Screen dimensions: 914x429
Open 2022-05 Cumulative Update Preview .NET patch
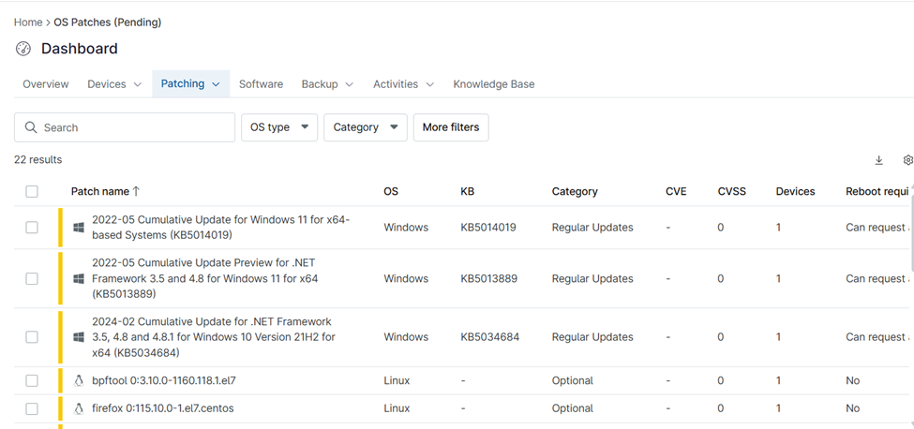pyautogui.click(x=204, y=279)
